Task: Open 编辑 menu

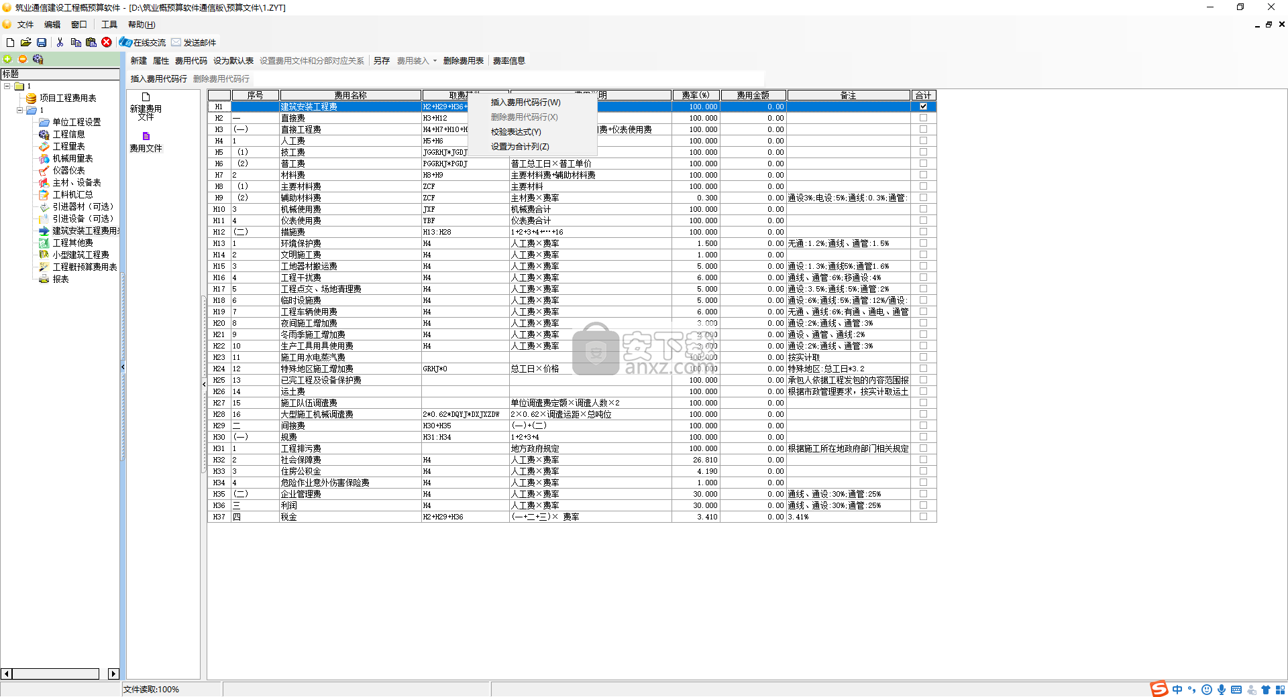Action: (52, 25)
